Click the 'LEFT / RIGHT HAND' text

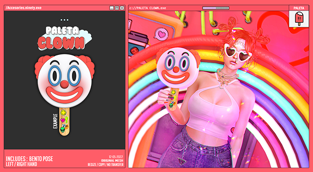(x=21, y=164)
